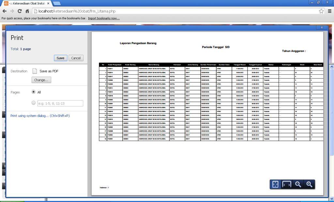Image resolution: width=334 pixels, height=202 pixels.
Task: Click the Status column header
Action: [x=271, y=65]
